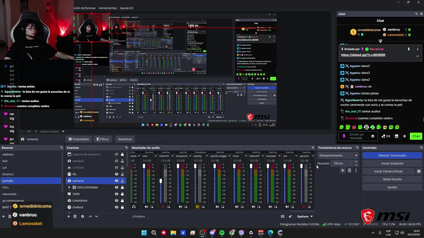Expand the EXPLOSION666 group
The image size is (424, 238).
69,187
